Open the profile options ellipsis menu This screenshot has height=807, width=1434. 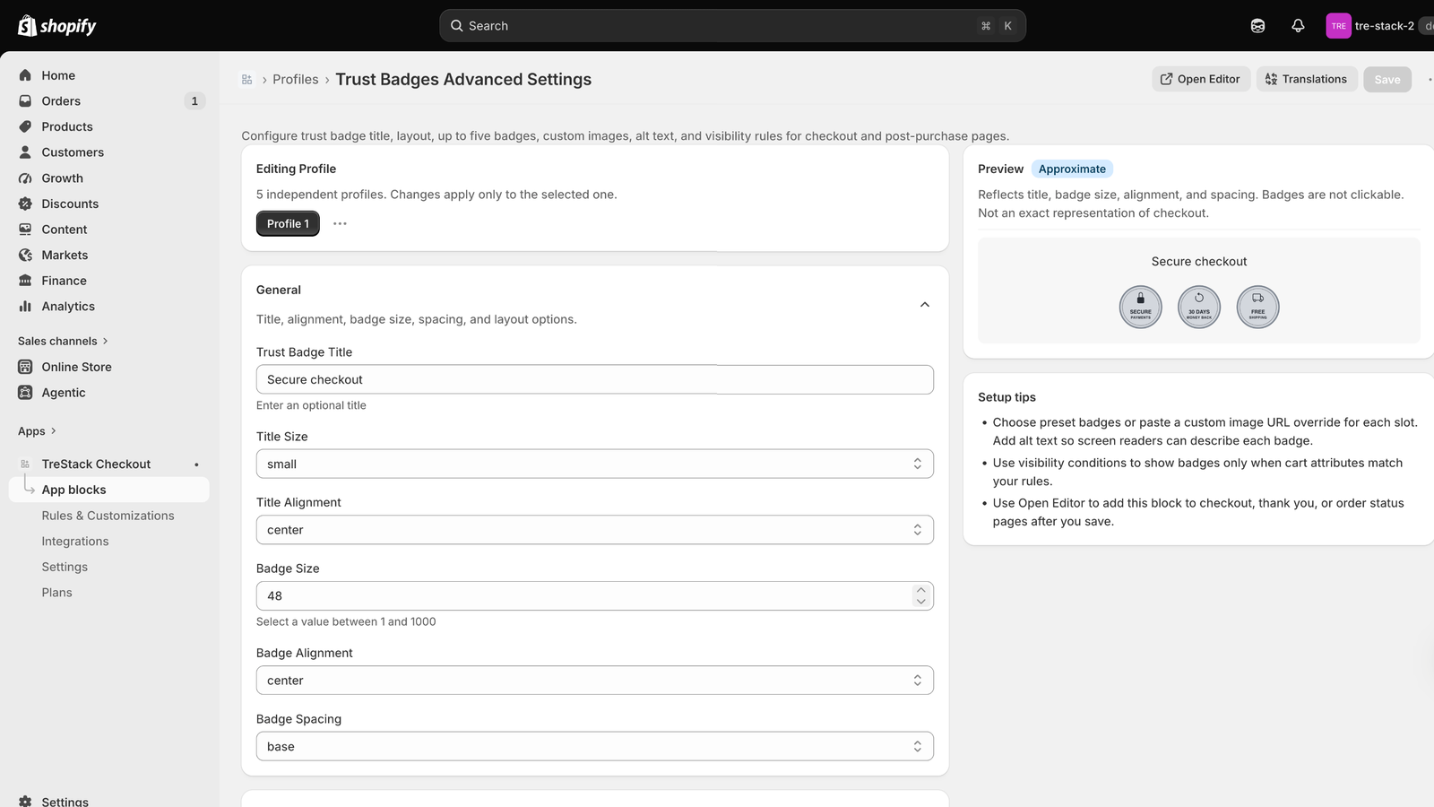(340, 224)
